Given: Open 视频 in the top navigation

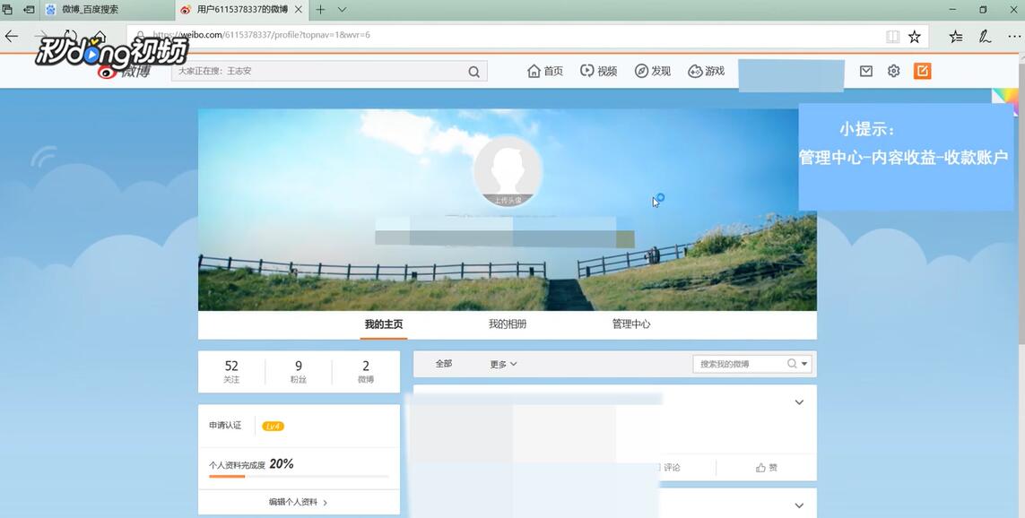Looking at the screenshot, I should click(x=599, y=71).
